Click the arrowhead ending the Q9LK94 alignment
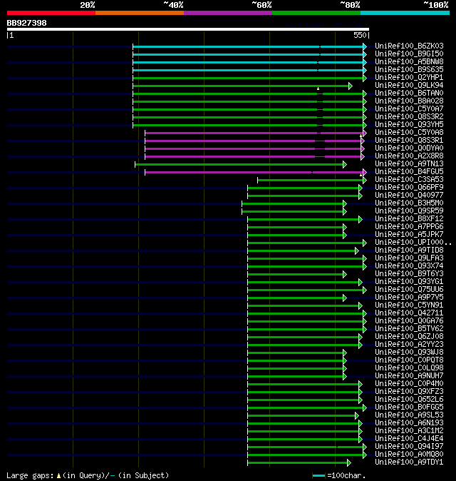Screen dimensions: 456x481 (351, 86)
